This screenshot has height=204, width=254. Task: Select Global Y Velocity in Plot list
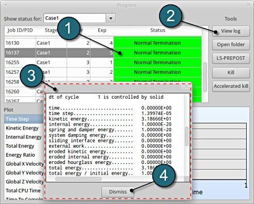[24, 173]
